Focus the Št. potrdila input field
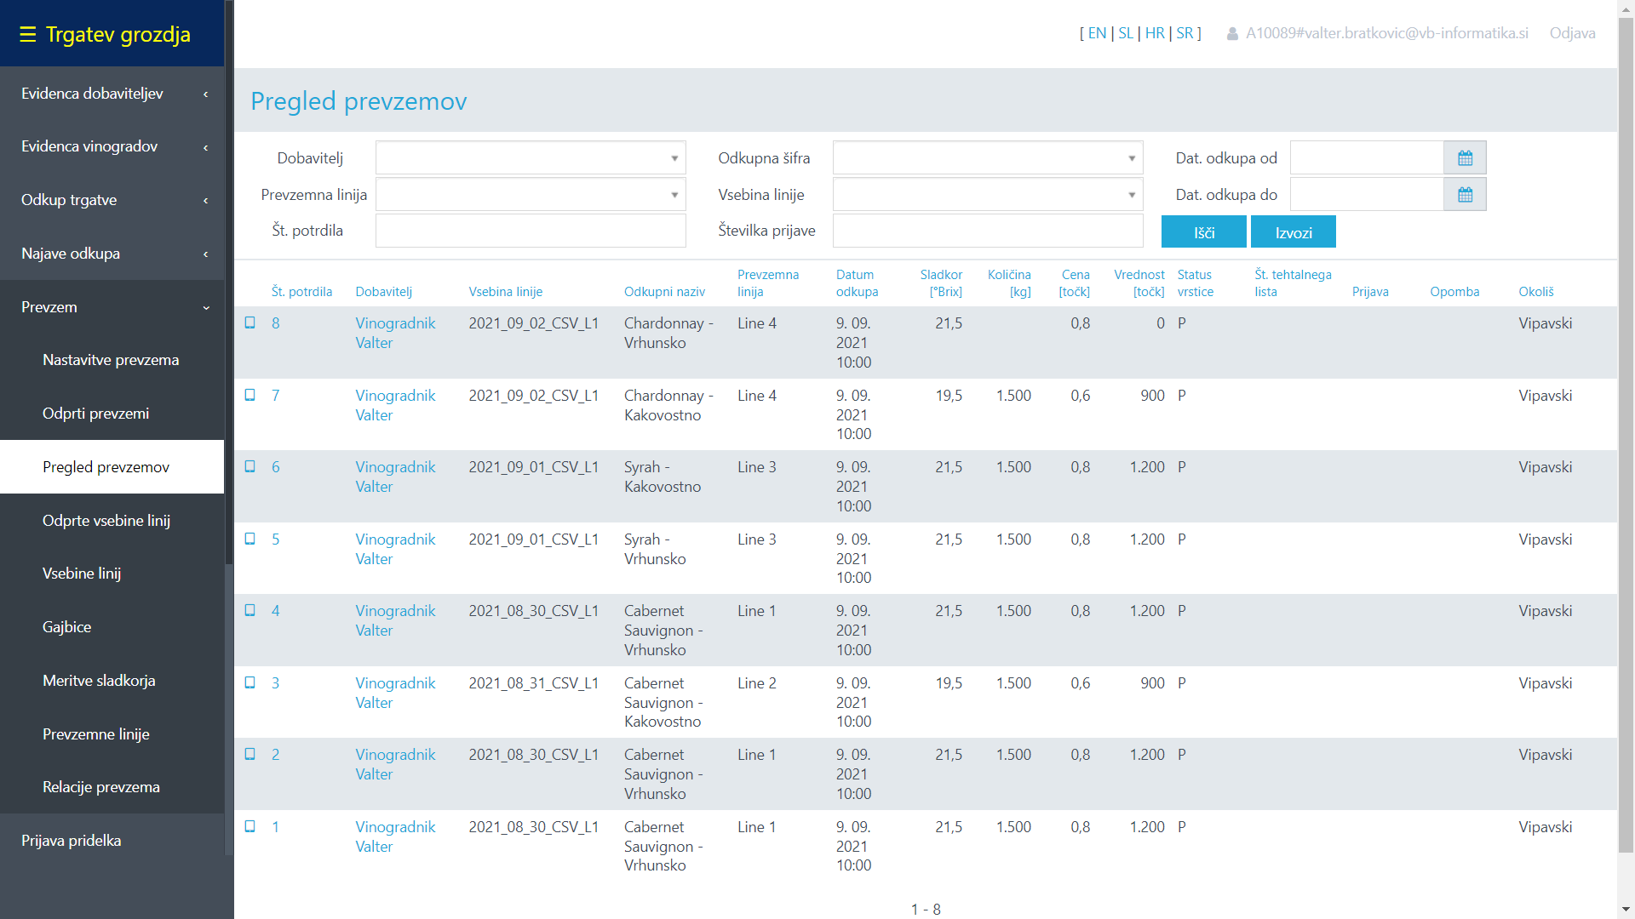 pyautogui.click(x=531, y=231)
